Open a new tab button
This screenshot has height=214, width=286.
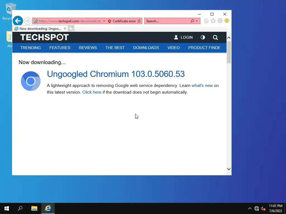[x=71, y=28]
